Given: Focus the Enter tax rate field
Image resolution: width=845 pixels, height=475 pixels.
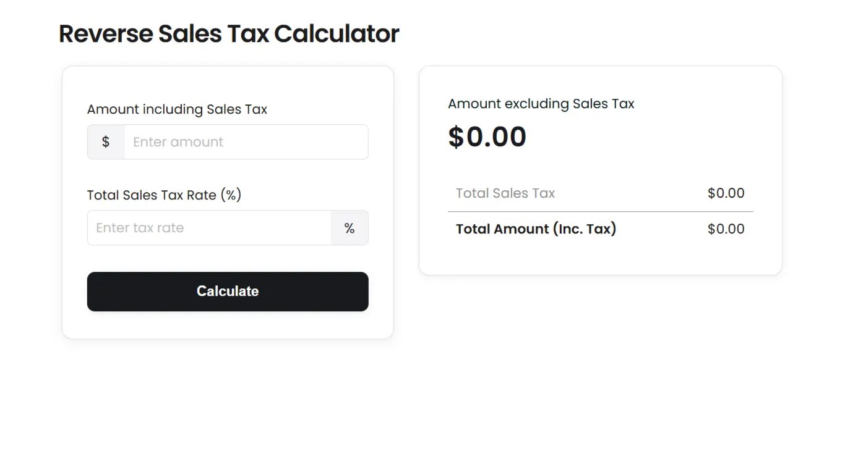Looking at the screenshot, I should point(209,228).
